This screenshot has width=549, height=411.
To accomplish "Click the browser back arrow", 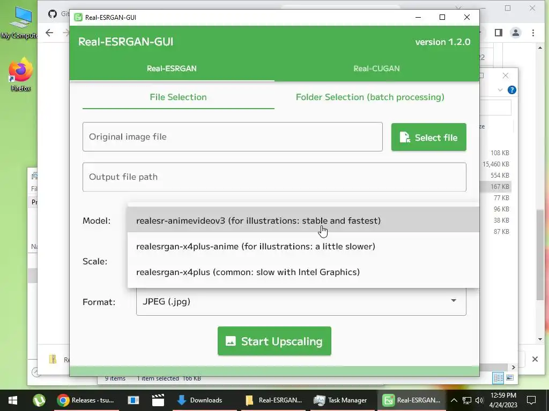I will coord(49,33).
